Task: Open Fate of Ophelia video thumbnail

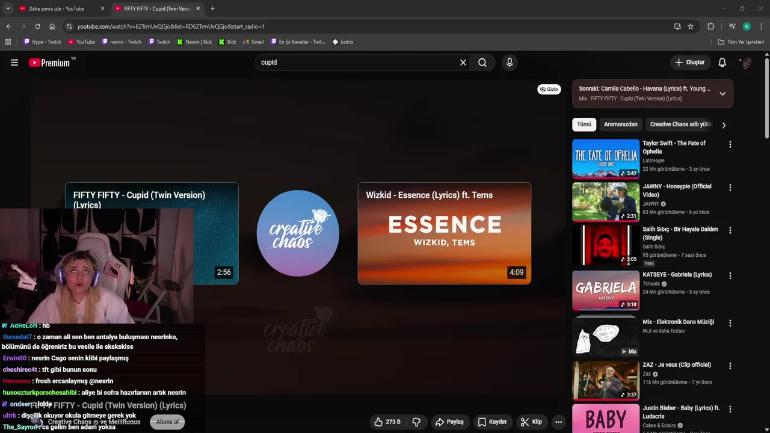Action: 606,159
